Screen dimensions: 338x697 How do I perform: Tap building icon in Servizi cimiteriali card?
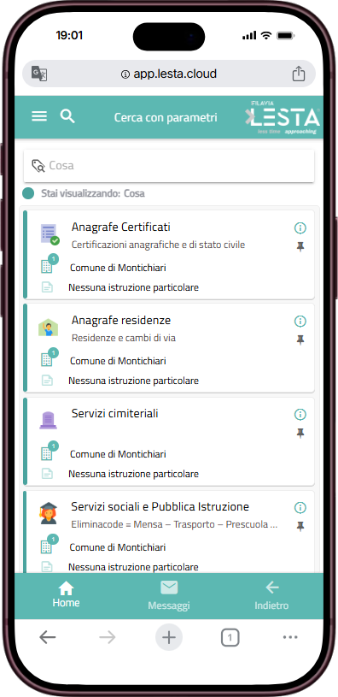[x=47, y=453]
